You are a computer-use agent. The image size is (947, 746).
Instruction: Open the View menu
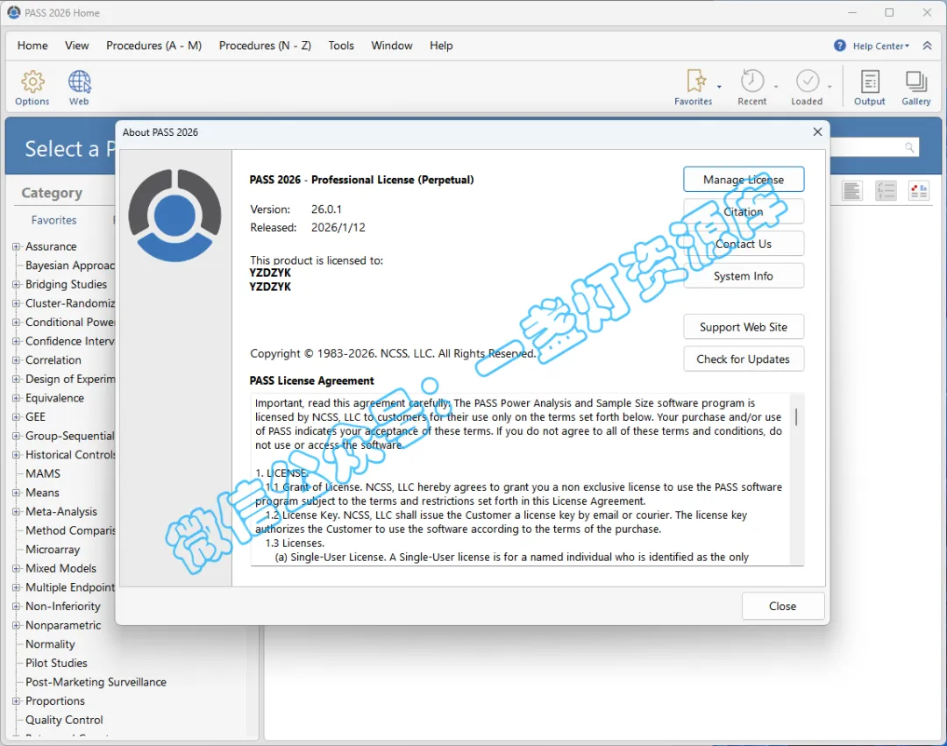coord(76,46)
